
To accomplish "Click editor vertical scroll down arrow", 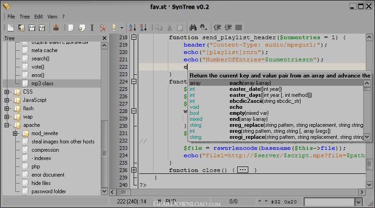I will tap(369, 184).
